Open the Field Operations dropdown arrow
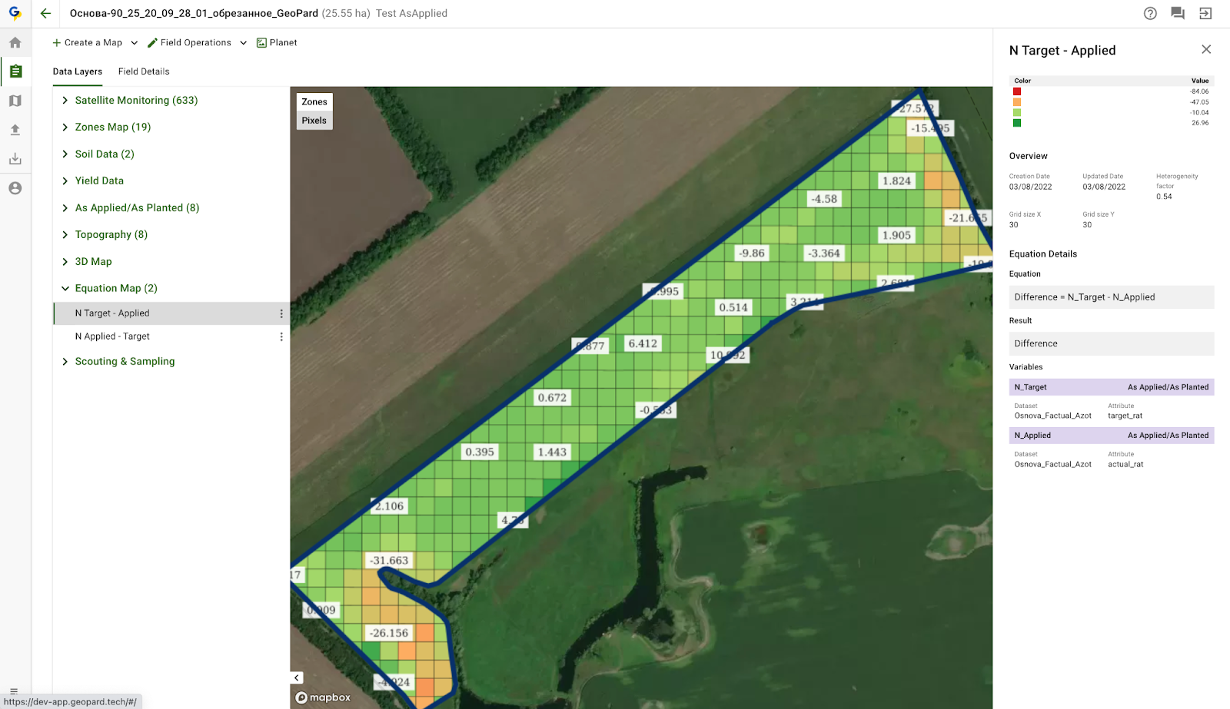Image resolution: width=1230 pixels, height=709 pixels. coord(244,43)
